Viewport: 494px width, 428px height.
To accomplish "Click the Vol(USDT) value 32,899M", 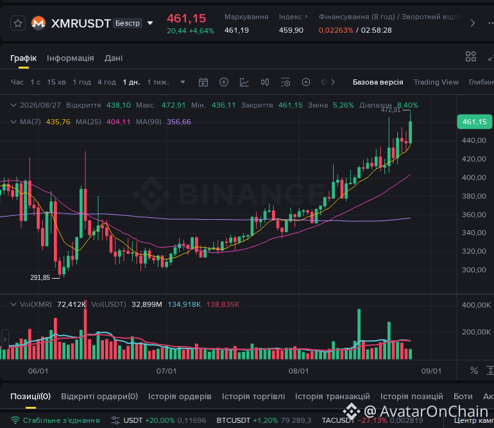I will click(x=146, y=304).
